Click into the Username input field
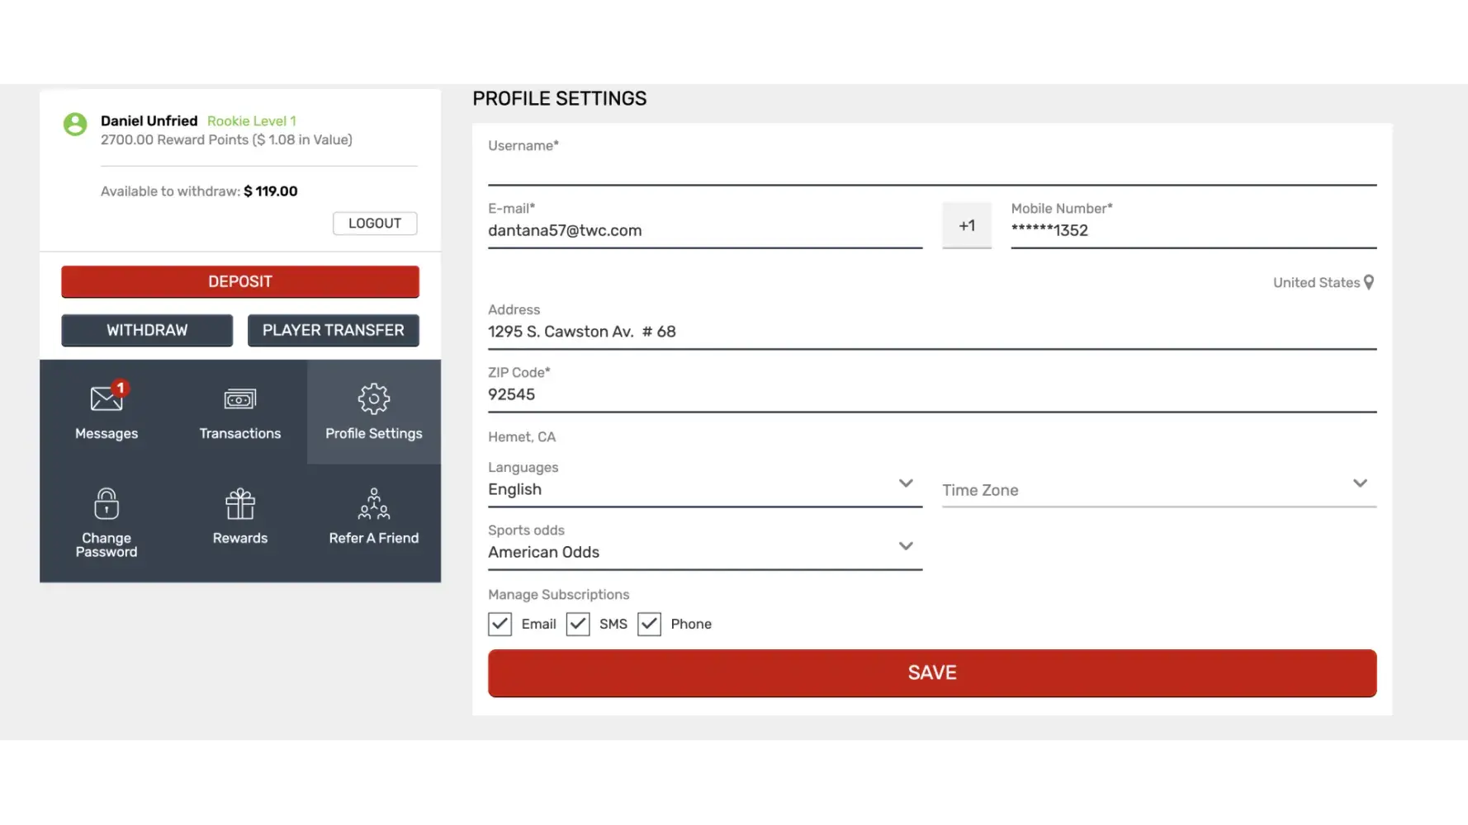 931,170
